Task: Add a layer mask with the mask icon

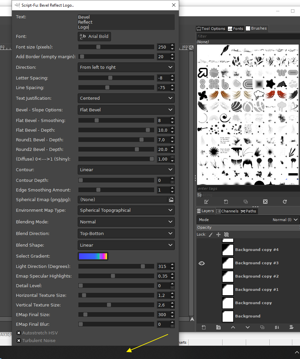Action: coord(291,327)
